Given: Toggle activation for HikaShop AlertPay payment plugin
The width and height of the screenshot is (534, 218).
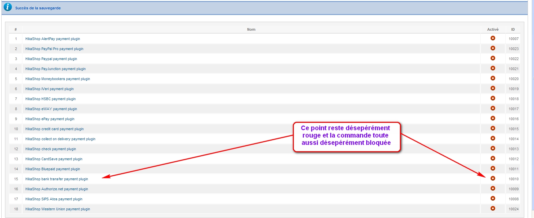Looking at the screenshot, I should 493,38.
